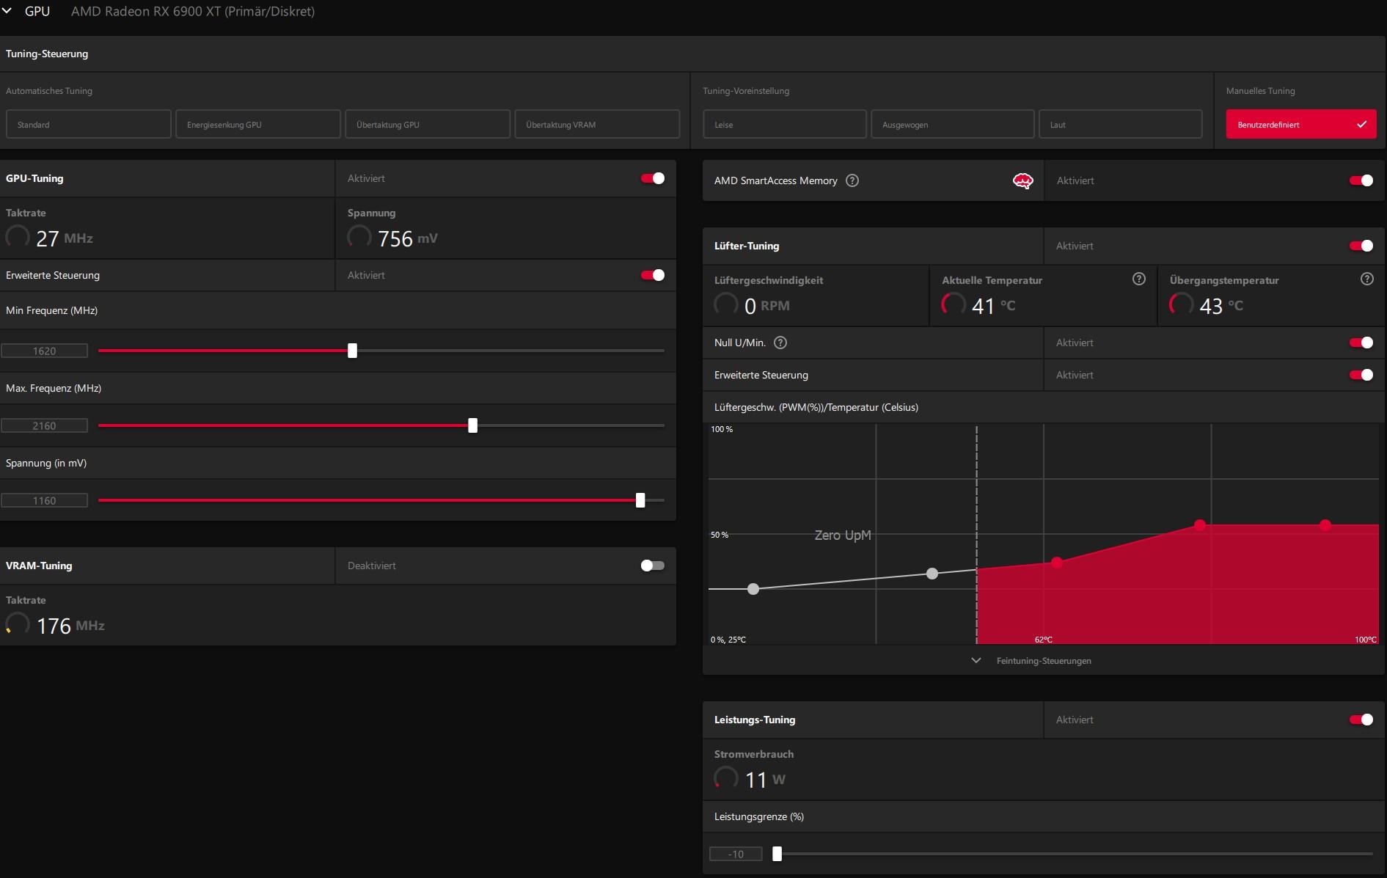This screenshot has width=1387, height=878.
Task: Open help for Aktuelle Temperatur
Action: point(1139,279)
